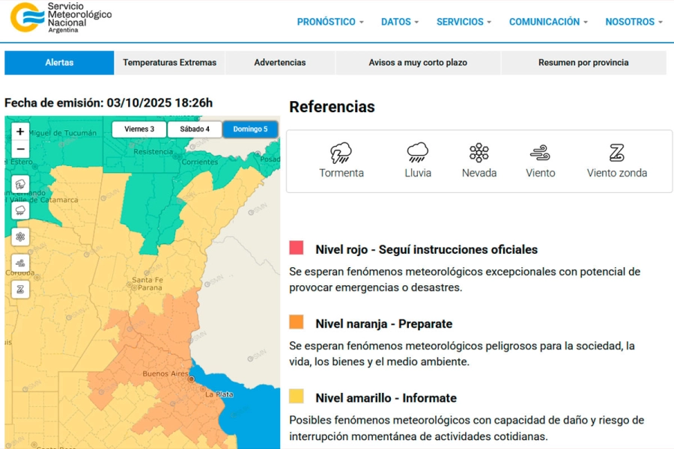Toggle the rain filter icon on the map
Image resolution: width=674 pixels, height=449 pixels.
[20, 210]
